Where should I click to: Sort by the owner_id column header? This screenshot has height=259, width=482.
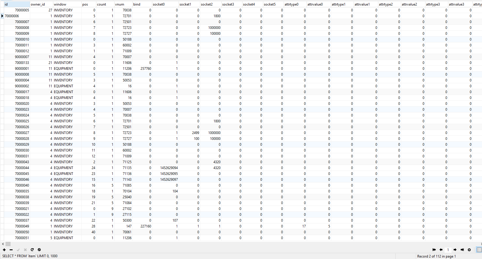coord(41,4)
